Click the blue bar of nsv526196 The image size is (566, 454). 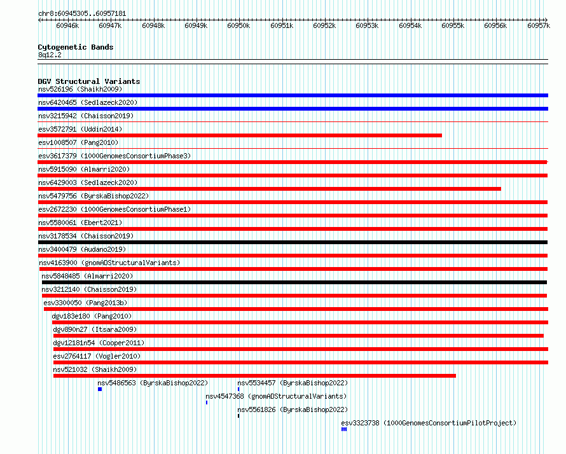(x=293, y=95)
